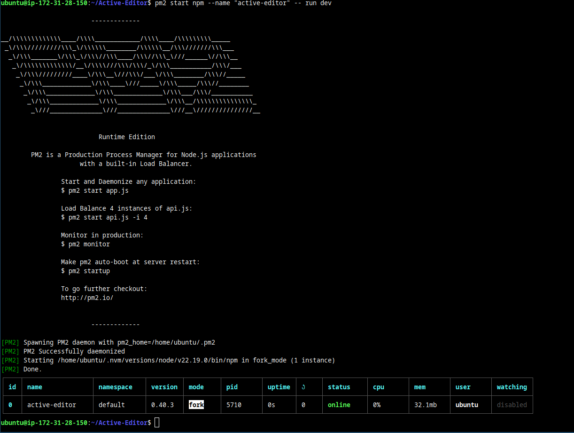Click the '$ pm2 start app.js' example line

pyautogui.click(x=94, y=190)
